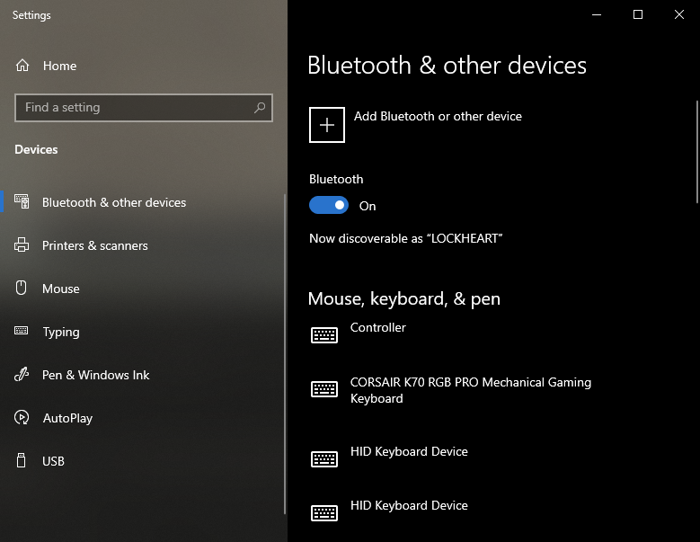Screen dimensions: 700x542
Task: Click Add Bluetooth or other device label
Action: point(438,116)
